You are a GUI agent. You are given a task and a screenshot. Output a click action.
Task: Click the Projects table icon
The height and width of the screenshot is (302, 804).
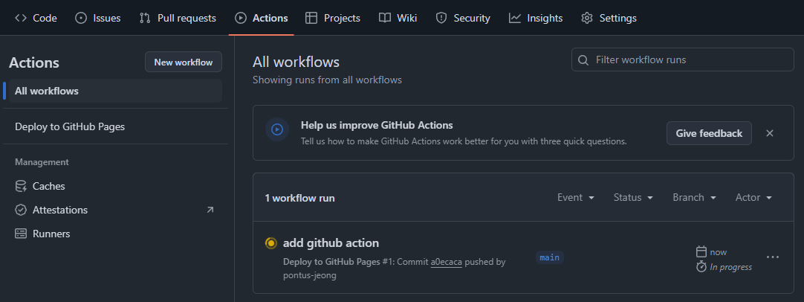pos(311,18)
